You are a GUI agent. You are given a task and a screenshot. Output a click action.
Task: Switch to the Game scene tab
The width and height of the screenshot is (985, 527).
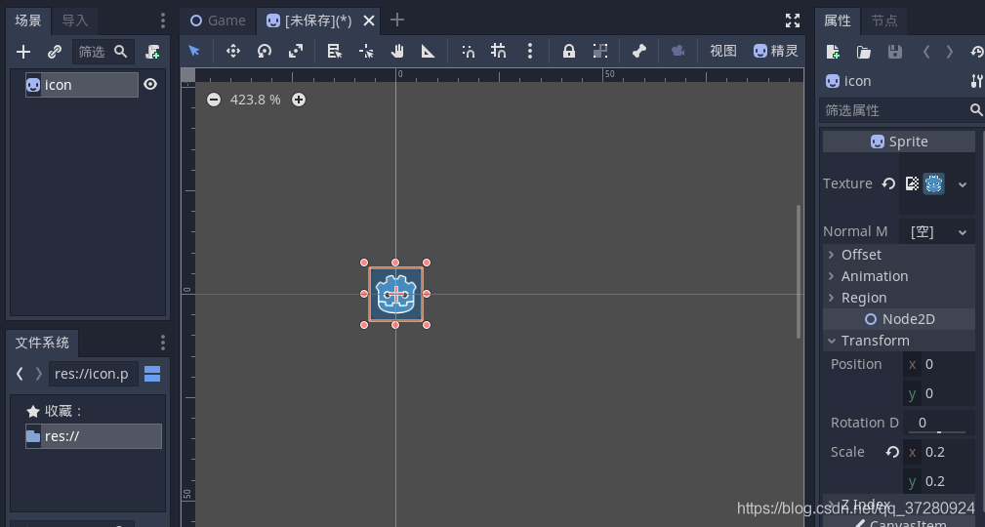(x=218, y=20)
